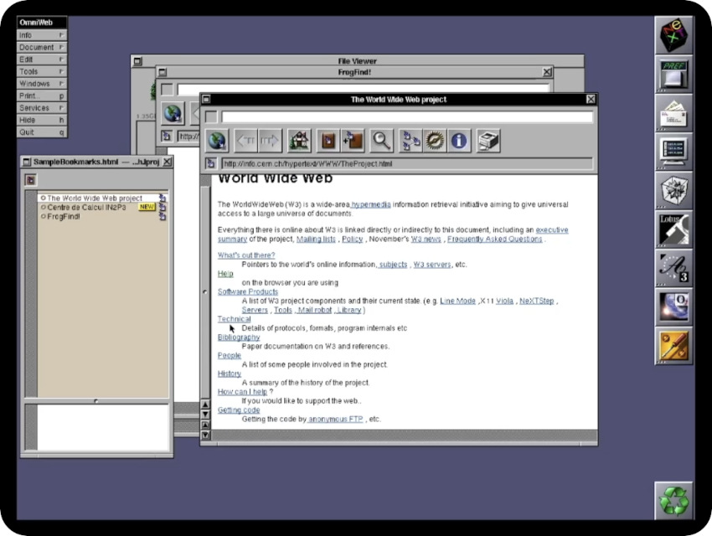The height and width of the screenshot is (536, 712).
Task: Click the blank top field in World Wide Web window
Action: (407, 116)
